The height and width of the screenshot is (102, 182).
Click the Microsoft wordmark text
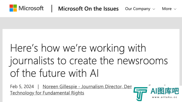31,8
